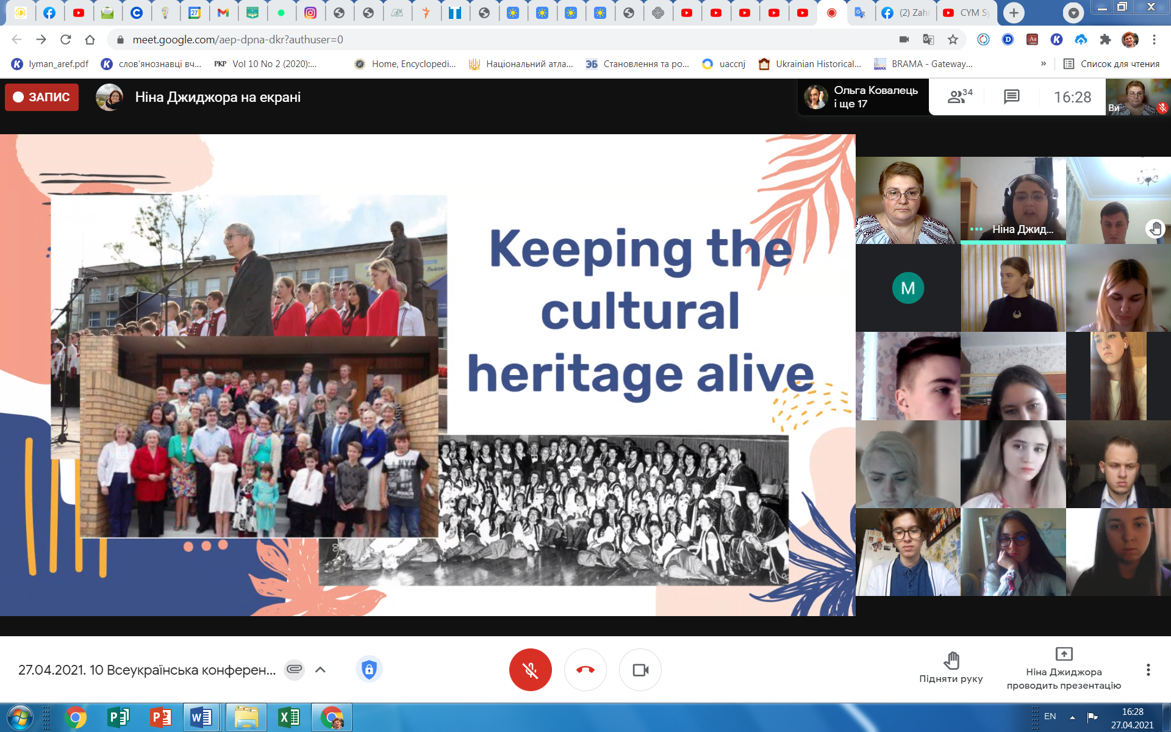The width and height of the screenshot is (1171, 732).
Task: Click the red hang up call button
Action: pos(585,670)
